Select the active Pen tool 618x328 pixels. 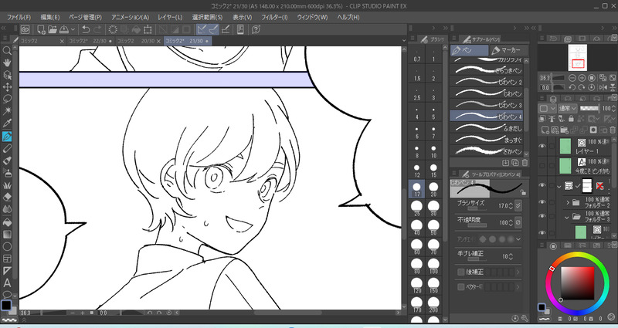pyautogui.click(x=7, y=137)
